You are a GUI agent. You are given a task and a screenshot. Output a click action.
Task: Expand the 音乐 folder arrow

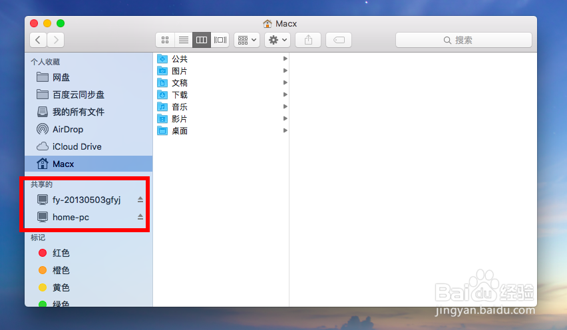[x=285, y=106]
